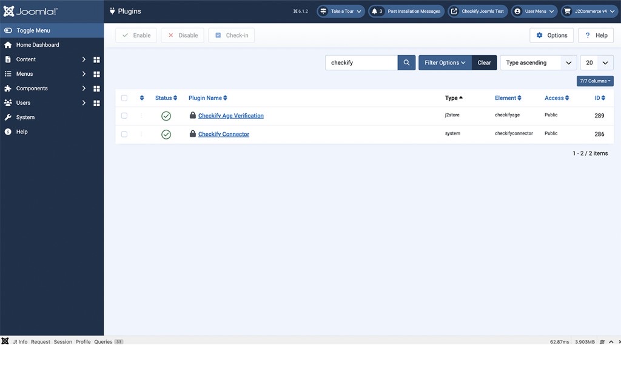Open the Users dashboard grid icon
Screen dimensions: 621x388
(96, 103)
